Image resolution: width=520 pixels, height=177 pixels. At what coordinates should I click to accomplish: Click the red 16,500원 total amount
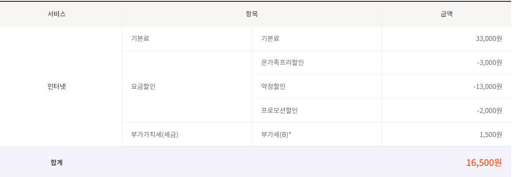click(484, 163)
